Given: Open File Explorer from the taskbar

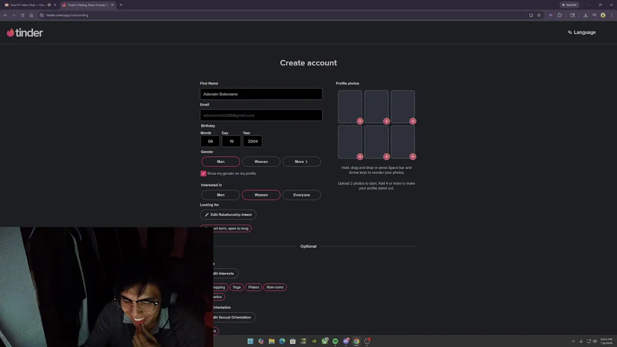Looking at the screenshot, I should pyautogui.click(x=271, y=341).
